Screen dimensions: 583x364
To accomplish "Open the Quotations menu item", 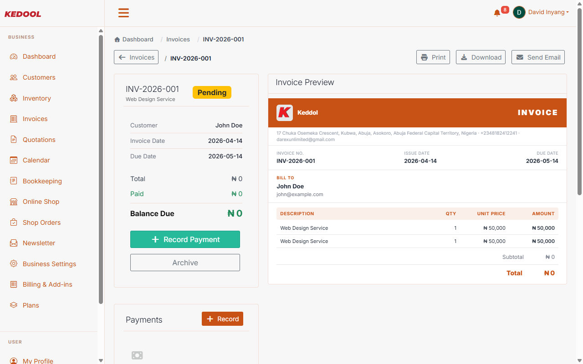I will point(39,140).
